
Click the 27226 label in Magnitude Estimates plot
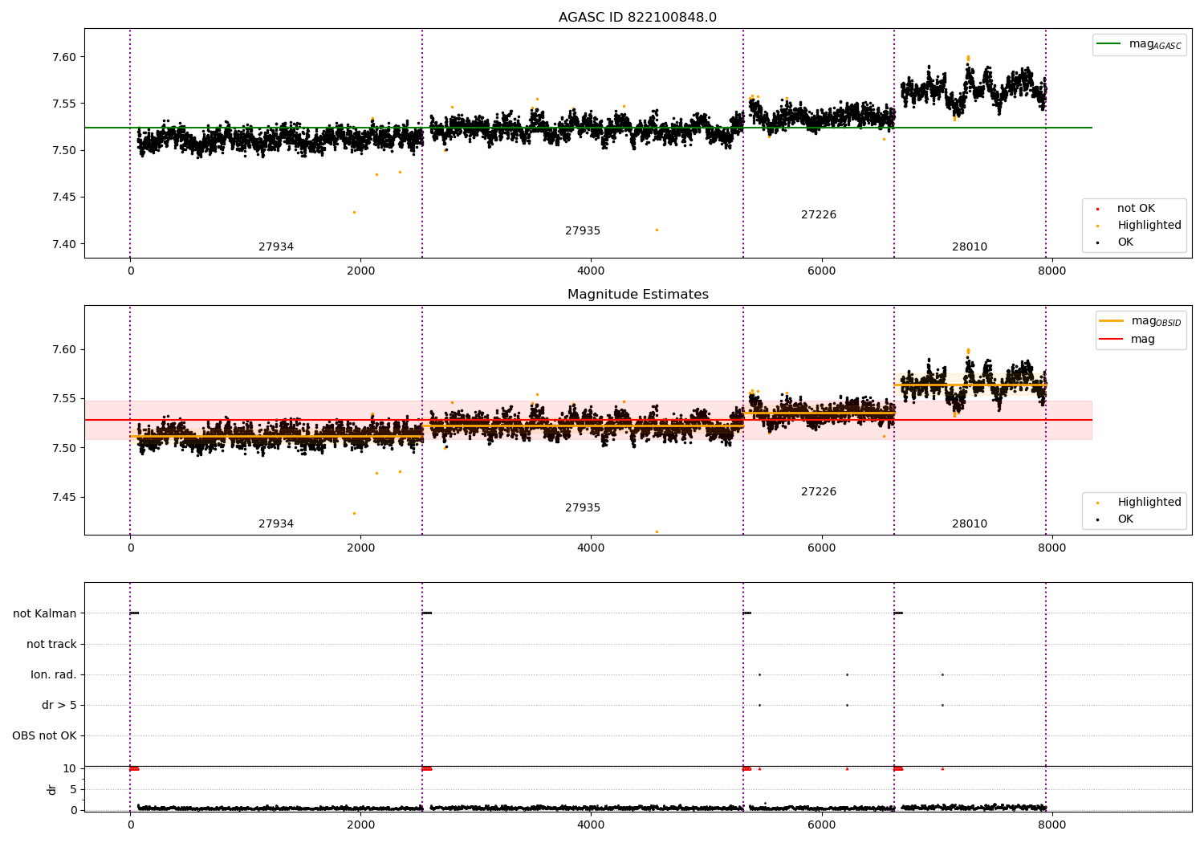[819, 492]
